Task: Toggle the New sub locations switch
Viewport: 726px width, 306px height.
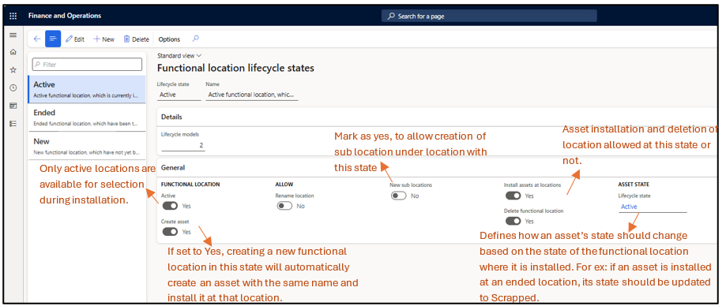Action: tap(399, 196)
